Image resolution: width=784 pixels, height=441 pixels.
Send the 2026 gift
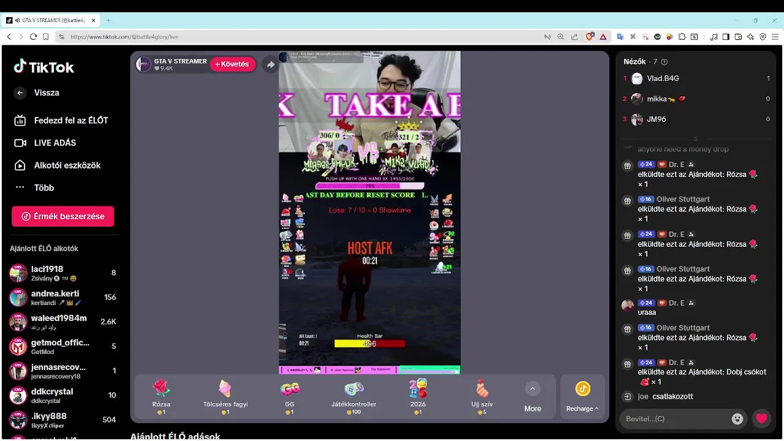click(418, 397)
